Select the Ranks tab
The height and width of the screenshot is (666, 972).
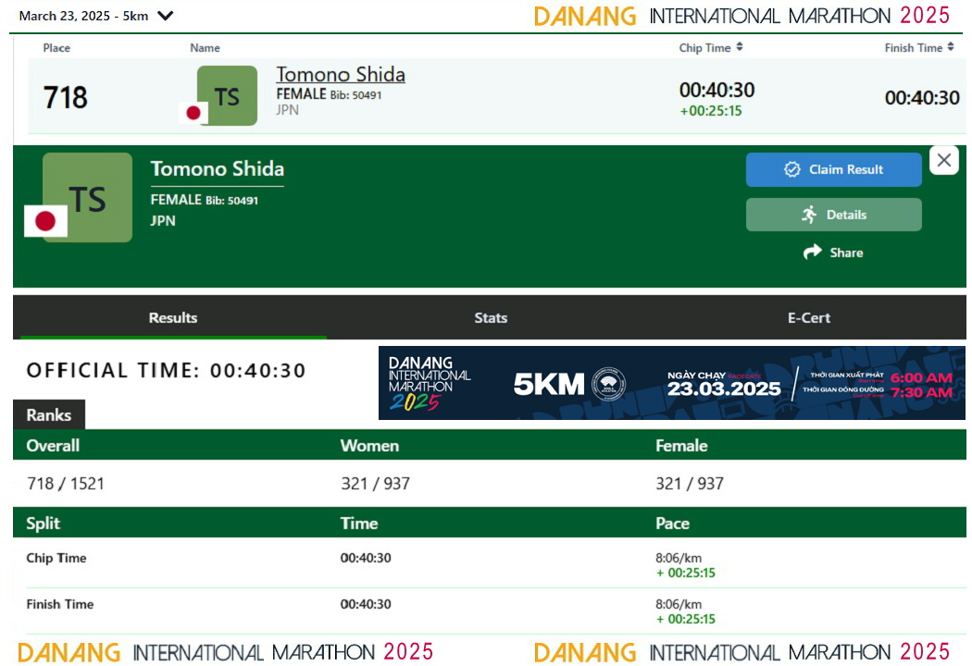click(49, 414)
